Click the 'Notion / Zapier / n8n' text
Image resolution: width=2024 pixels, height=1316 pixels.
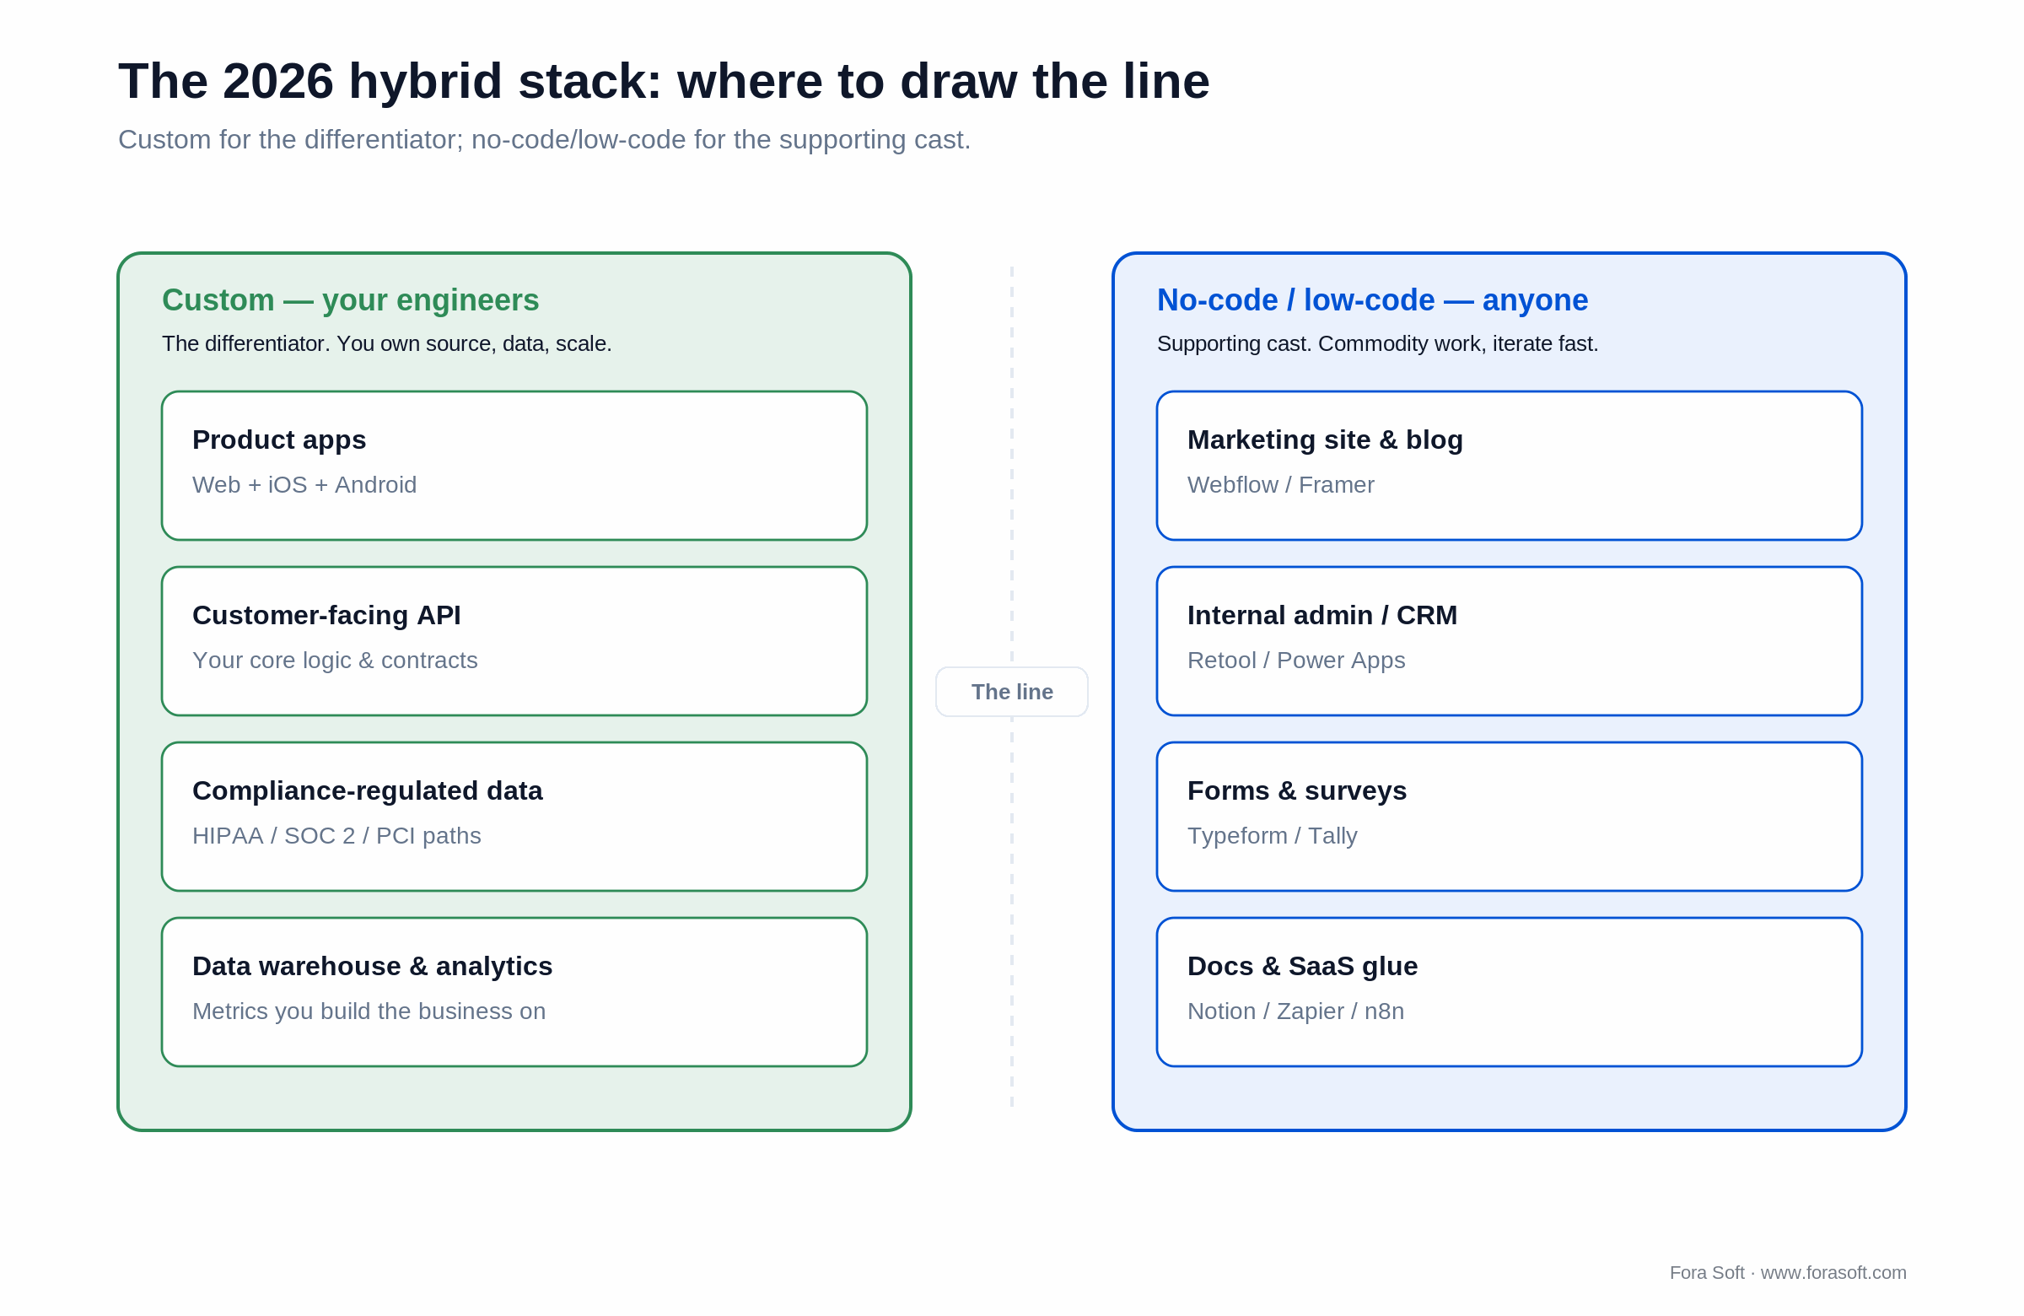[x=1296, y=1011]
